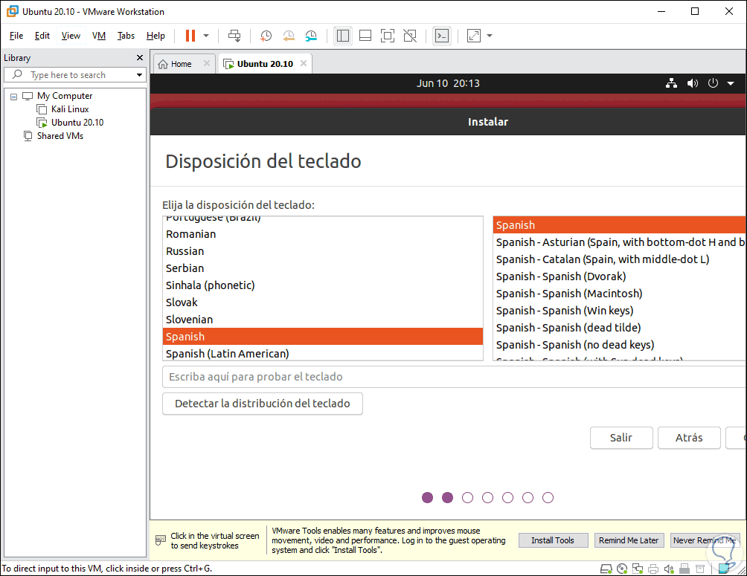Click the CD/DVD drive status icon
747x576 pixels.
pyautogui.click(x=622, y=569)
